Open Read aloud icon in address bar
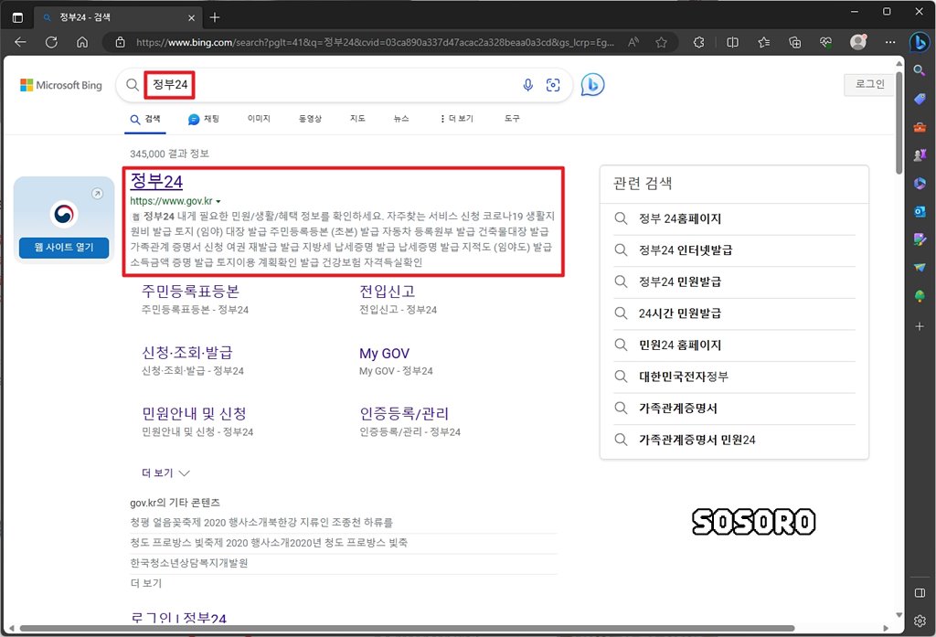This screenshot has width=936, height=637. click(x=633, y=42)
